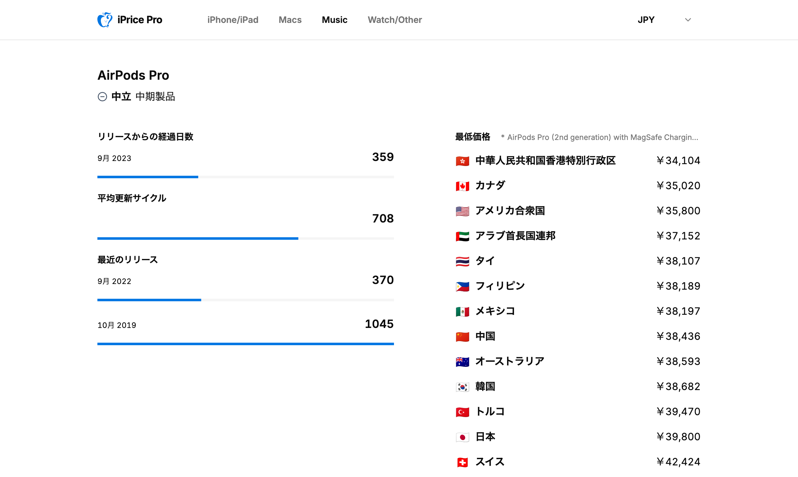Screen dimensions: 798x477
Task: Click the 9月 2022 release date
Action: pyautogui.click(x=114, y=281)
